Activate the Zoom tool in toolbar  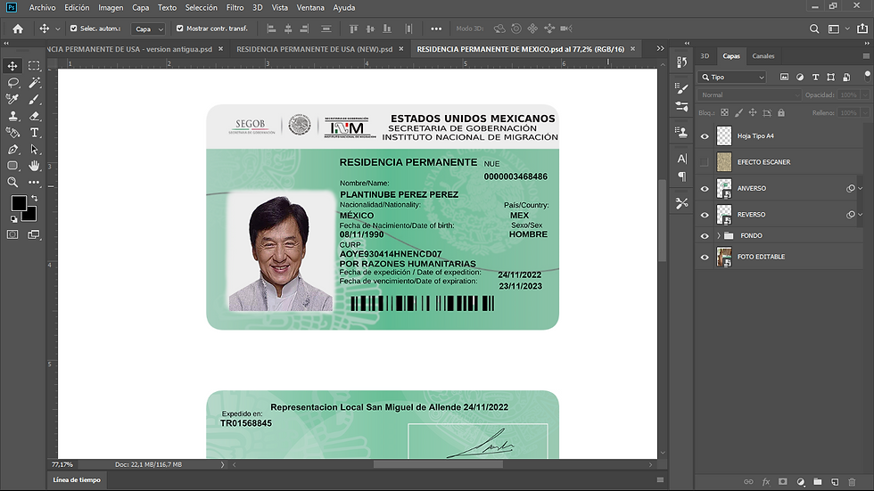(12, 182)
